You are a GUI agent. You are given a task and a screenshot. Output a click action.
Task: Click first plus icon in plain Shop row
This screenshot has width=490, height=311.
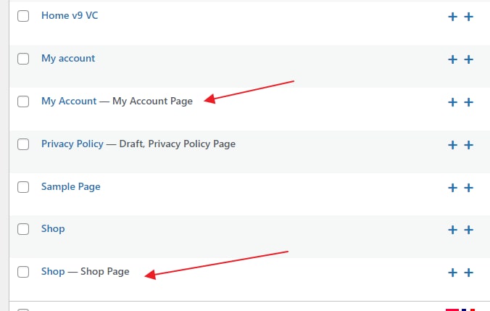pos(452,230)
